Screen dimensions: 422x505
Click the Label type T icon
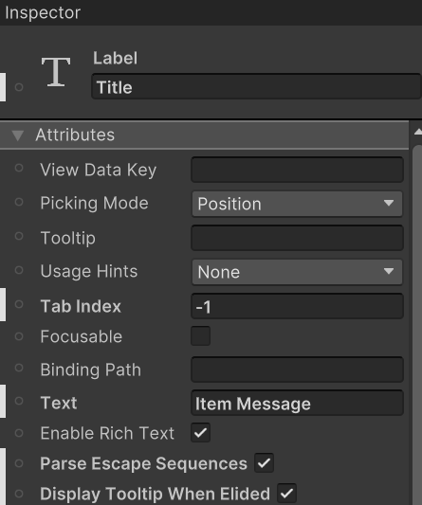56,71
